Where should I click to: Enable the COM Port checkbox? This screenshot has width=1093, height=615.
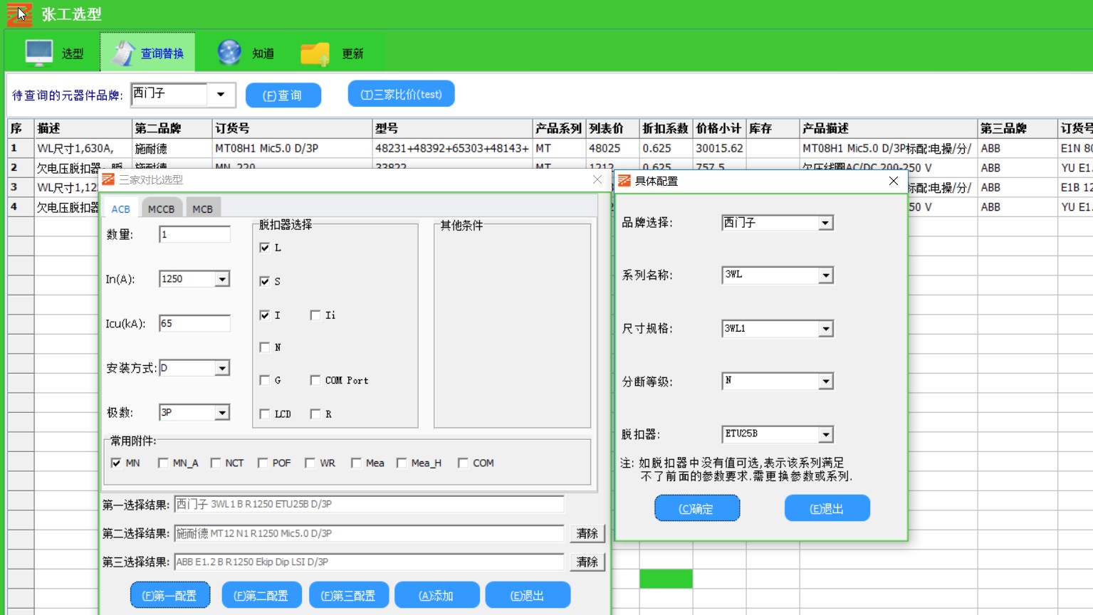point(315,380)
